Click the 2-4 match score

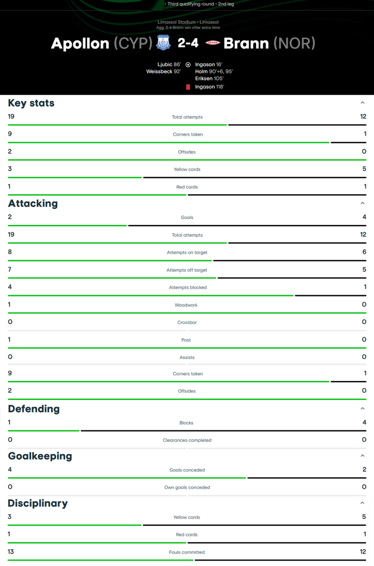click(x=188, y=43)
